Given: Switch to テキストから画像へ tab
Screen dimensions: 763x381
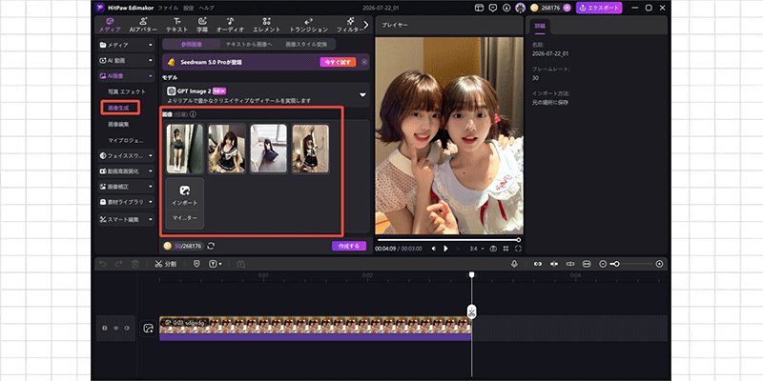Looking at the screenshot, I should tap(248, 44).
